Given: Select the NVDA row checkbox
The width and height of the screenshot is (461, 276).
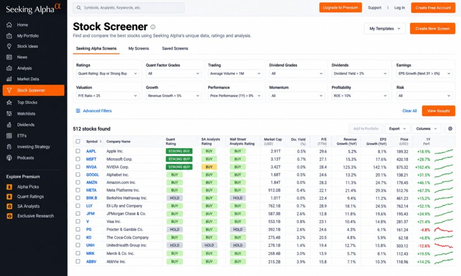Looking at the screenshot, I should point(78,167).
